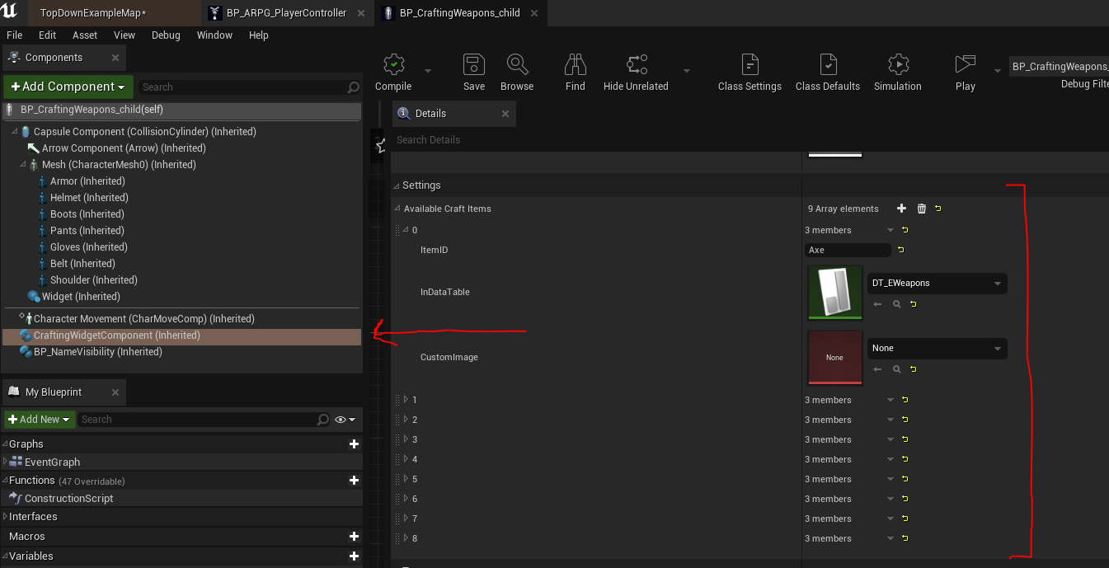Use selected asset arrow for InDataTable
The image size is (1109, 568).
(x=877, y=304)
